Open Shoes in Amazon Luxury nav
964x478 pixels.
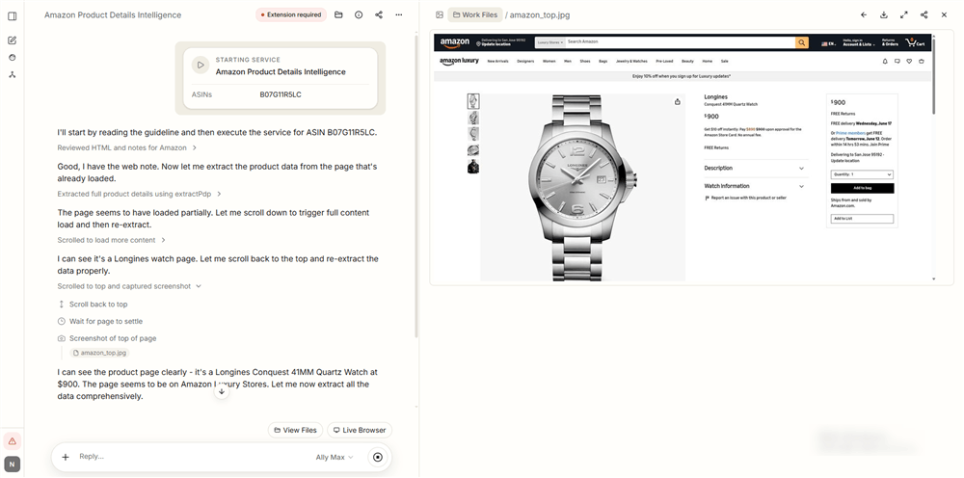pyautogui.click(x=585, y=62)
